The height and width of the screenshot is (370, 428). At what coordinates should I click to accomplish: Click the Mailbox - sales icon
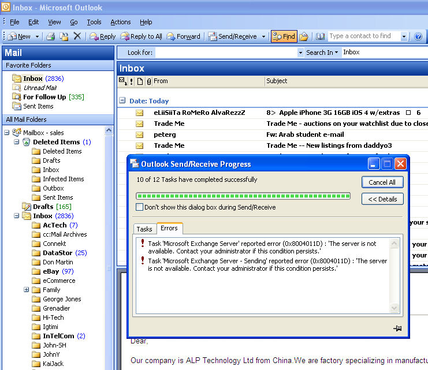point(17,132)
